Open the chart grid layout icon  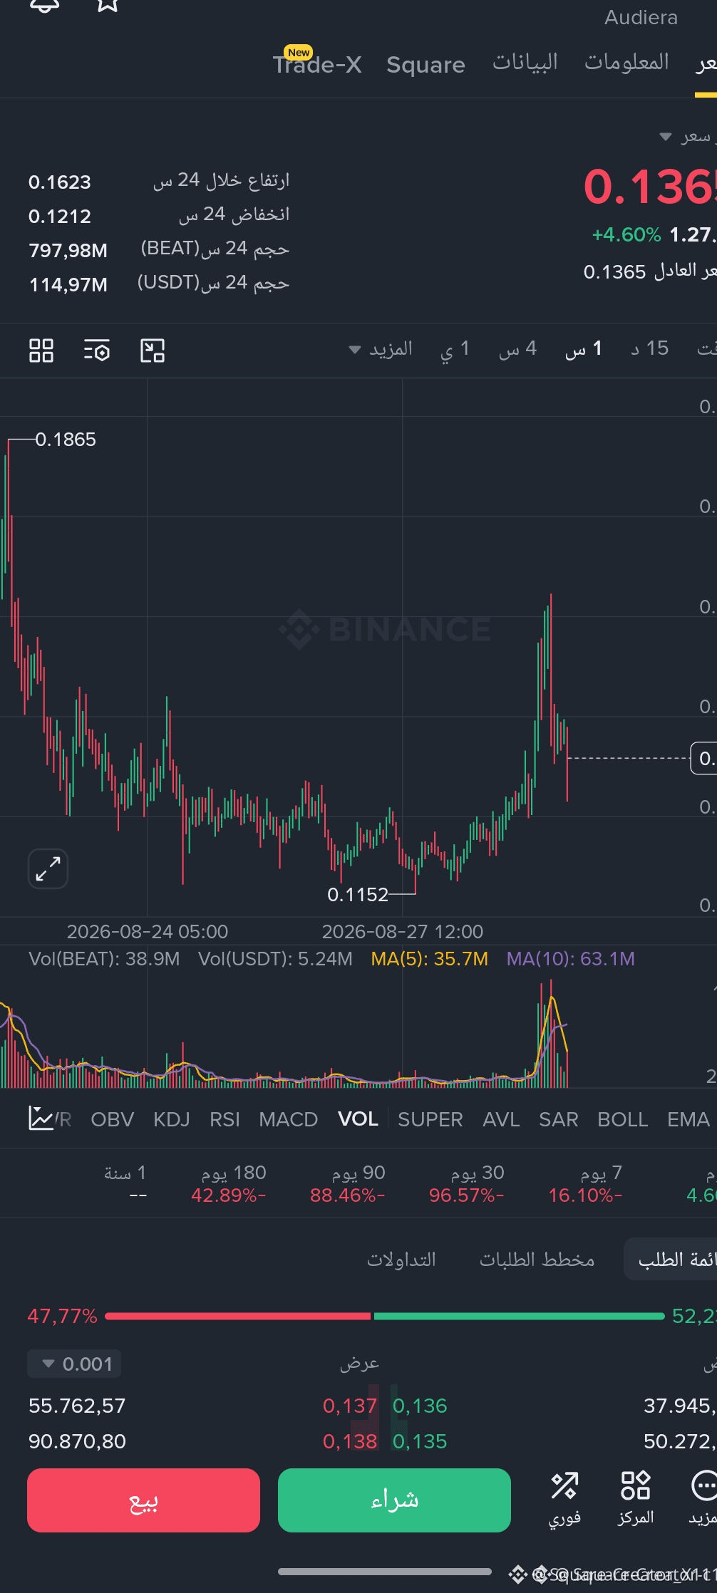point(41,351)
